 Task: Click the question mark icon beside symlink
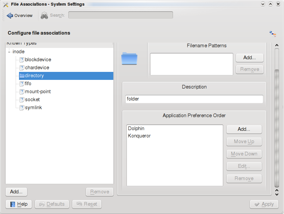pos(22,108)
